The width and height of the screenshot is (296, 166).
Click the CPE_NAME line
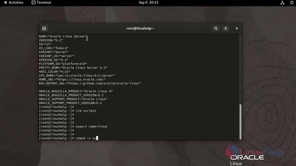(x=77, y=76)
